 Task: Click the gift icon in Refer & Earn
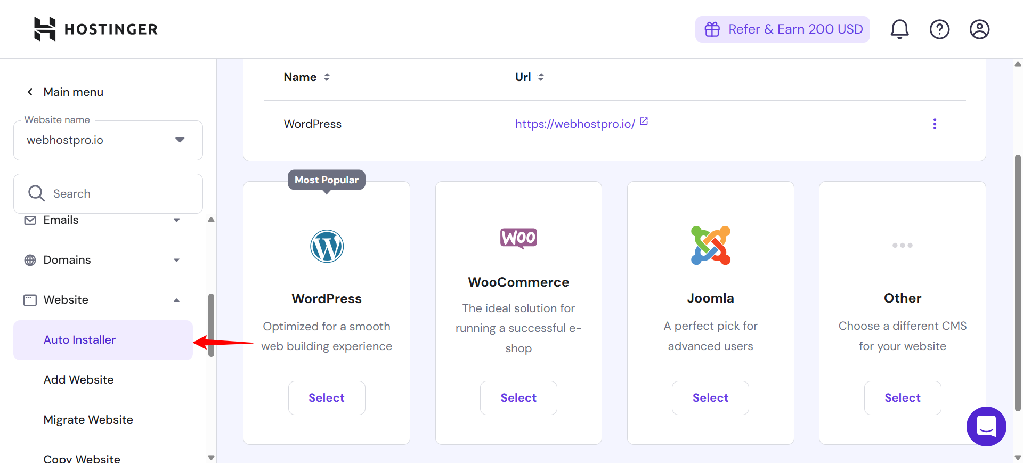pyautogui.click(x=712, y=29)
